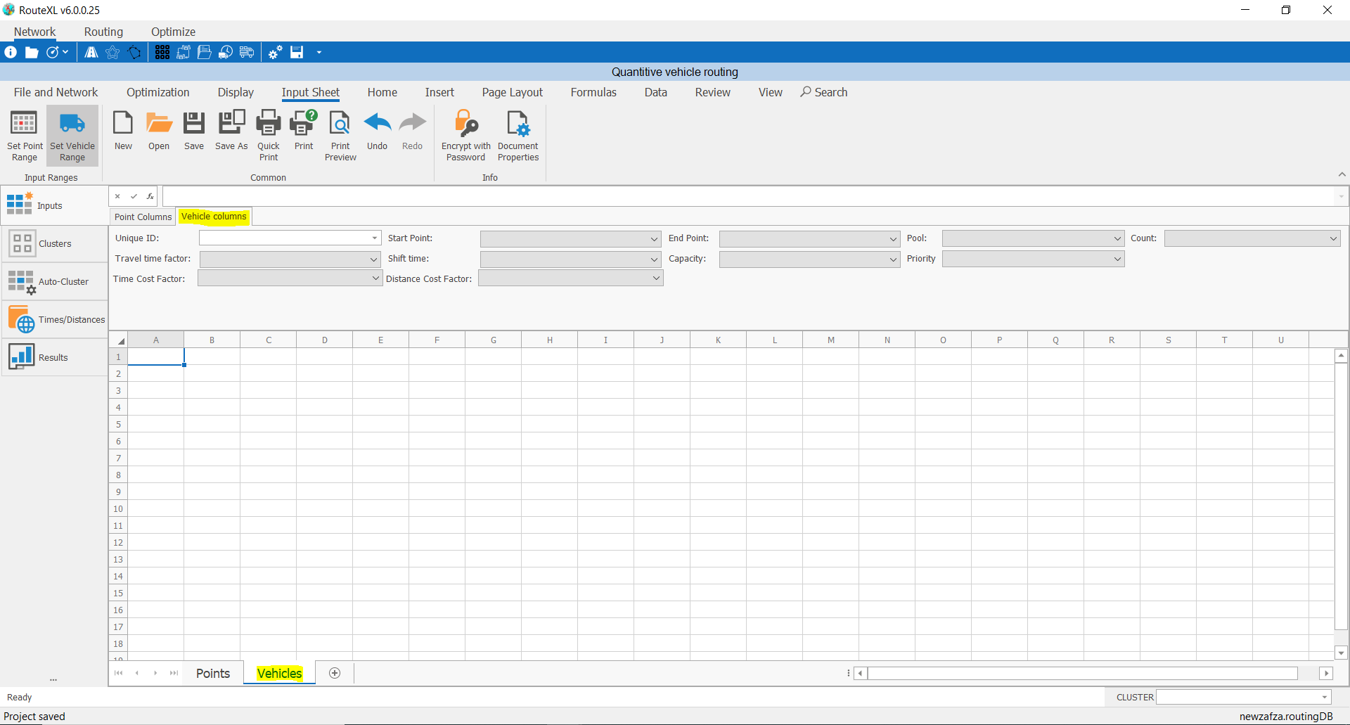1350x725 pixels.
Task: Create a New document
Action: coord(123,131)
